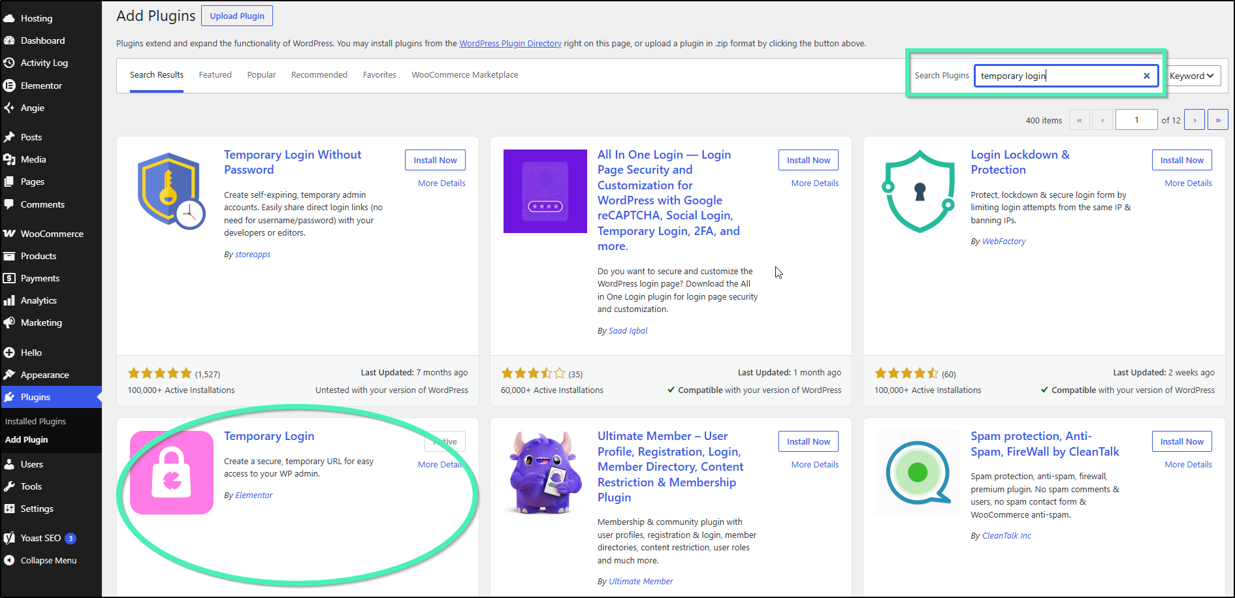
Task: Click the Comments speech bubble icon
Action: (x=9, y=204)
